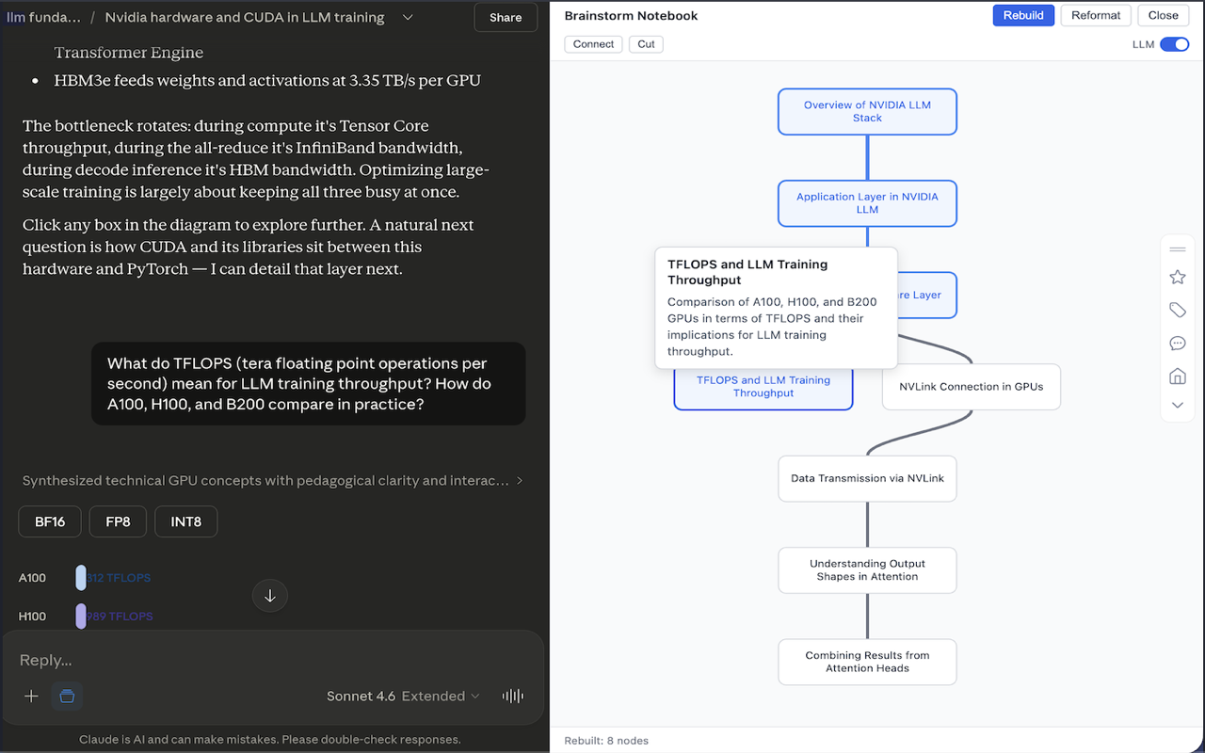Image resolution: width=1205 pixels, height=753 pixels.
Task: Click the Cut button
Action: click(x=646, y=44)
